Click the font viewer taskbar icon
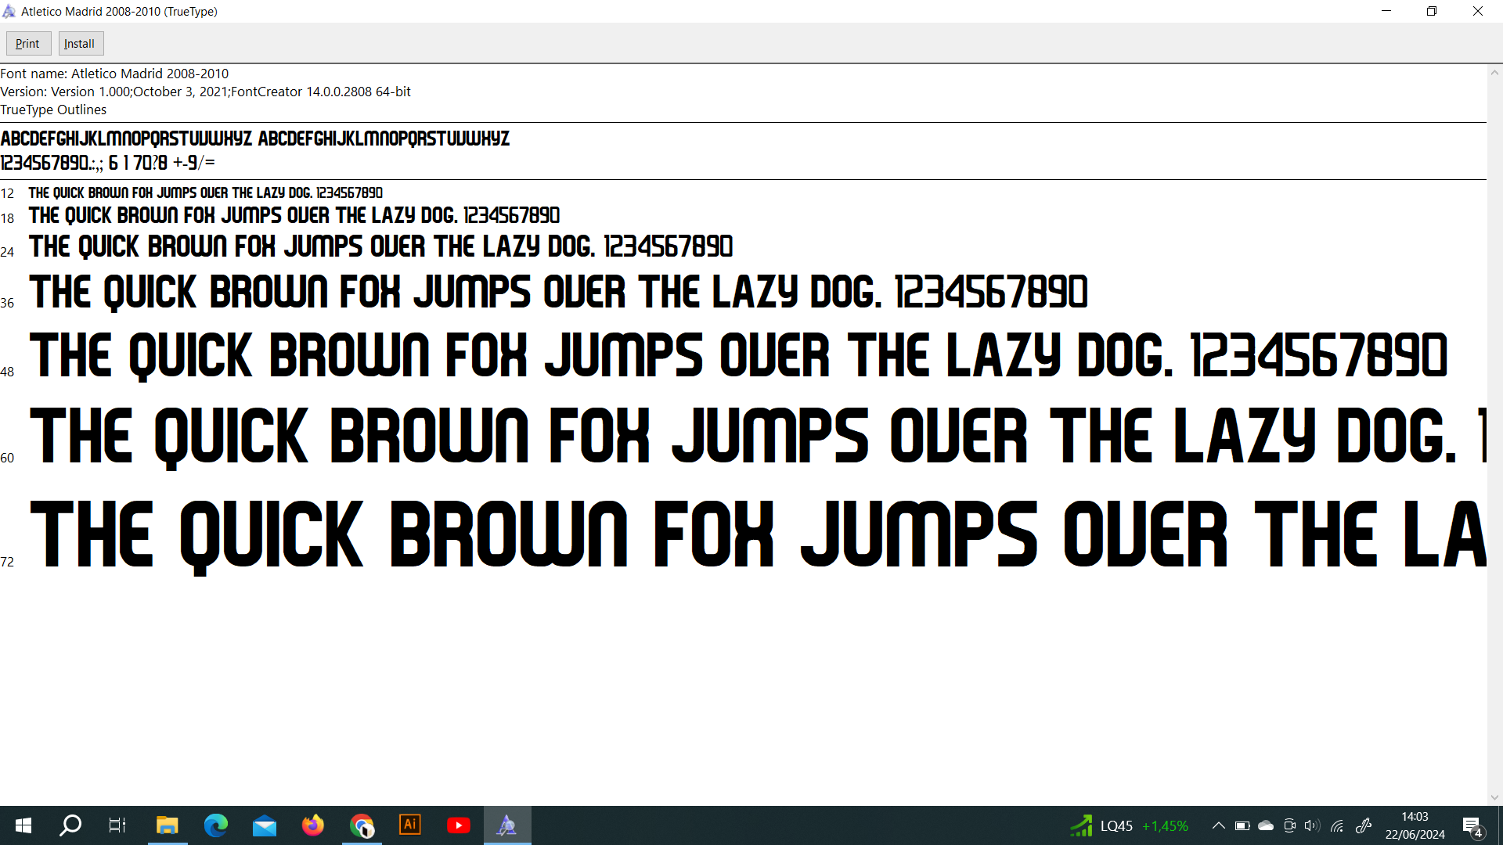Image resolution: width=1503 pixels, height=845 pixels. [x=506, y=825]
